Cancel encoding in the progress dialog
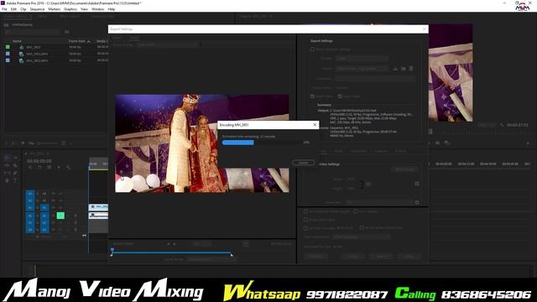The width and height of the screenshot is (537, 302). click(x=304, y=163)
